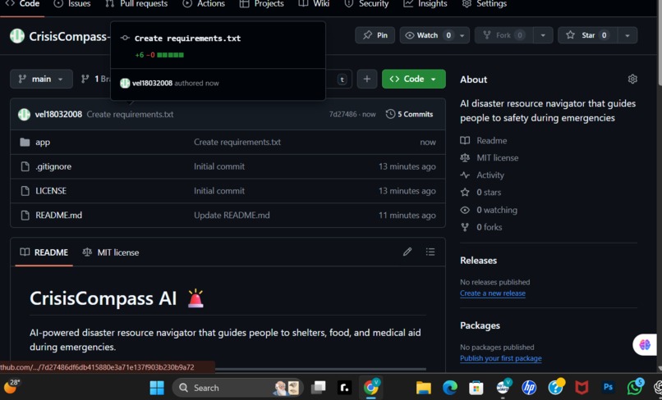Star the repository
The width and height of the screenshot is (662, 400).
click(x=588, y=35)
